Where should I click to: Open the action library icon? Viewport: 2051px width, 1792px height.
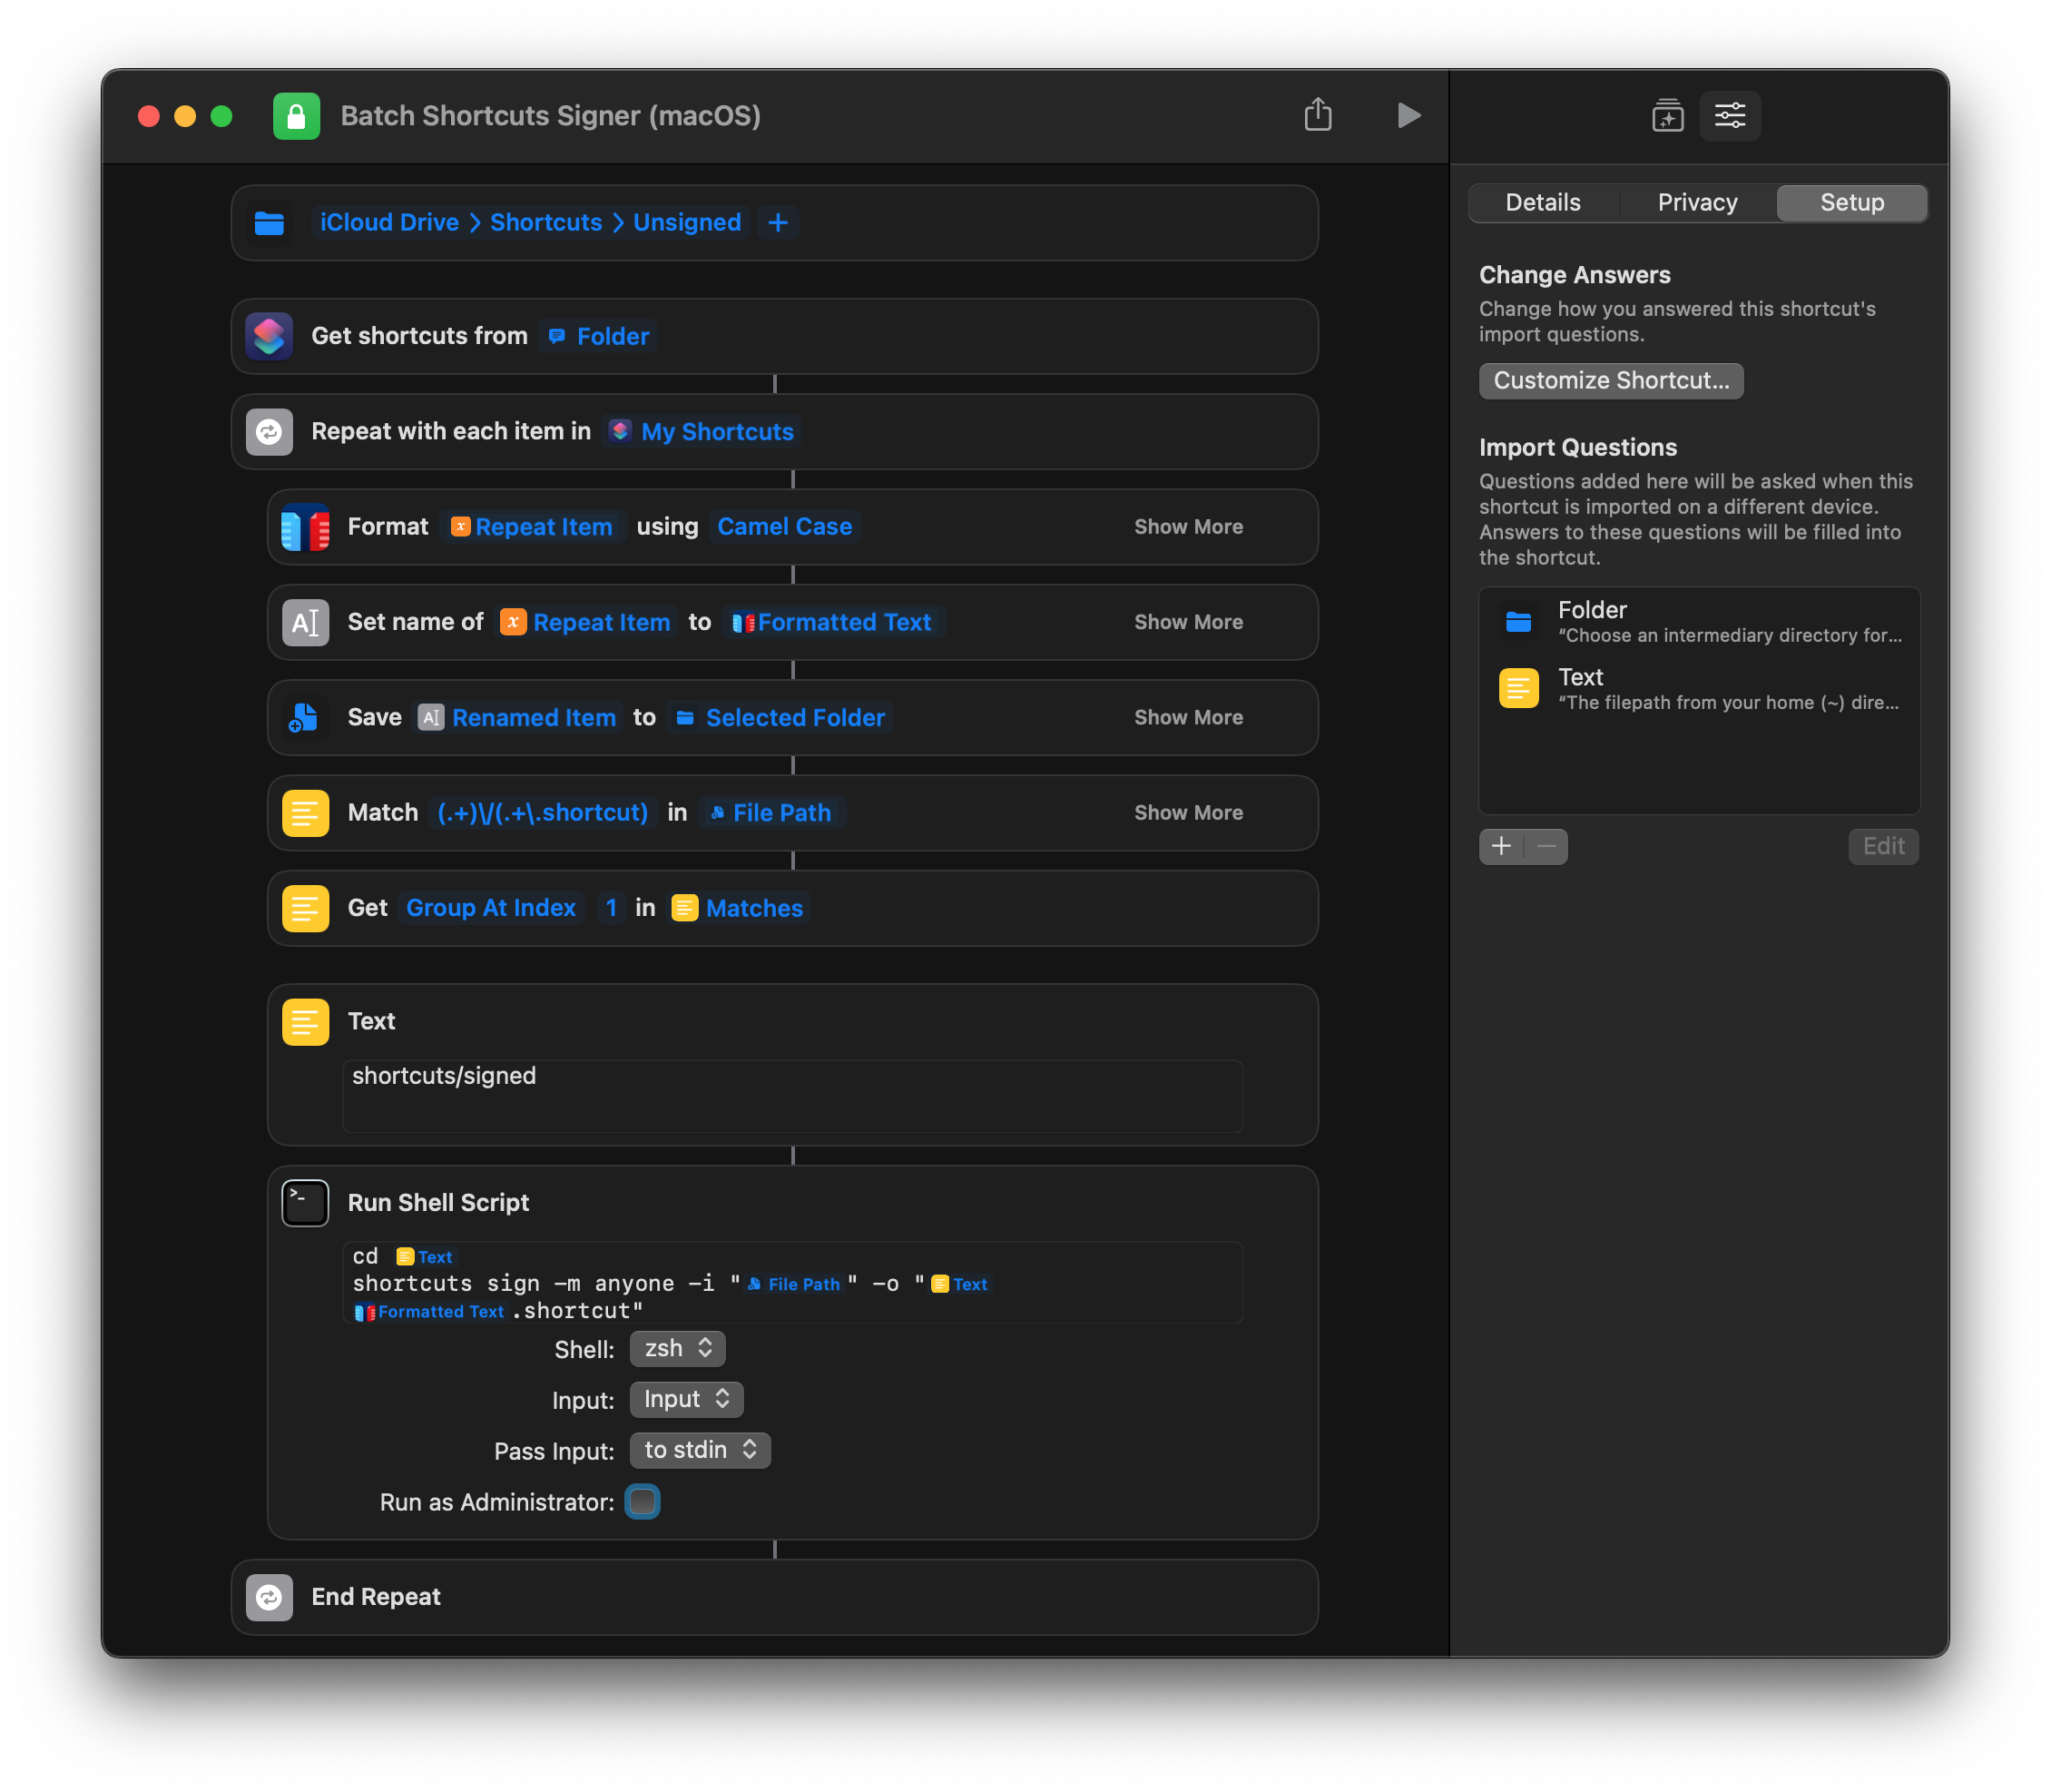click(x=1667, y=116)
